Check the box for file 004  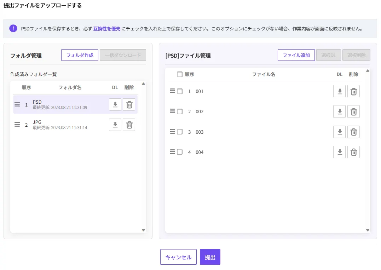click(180, 152)
